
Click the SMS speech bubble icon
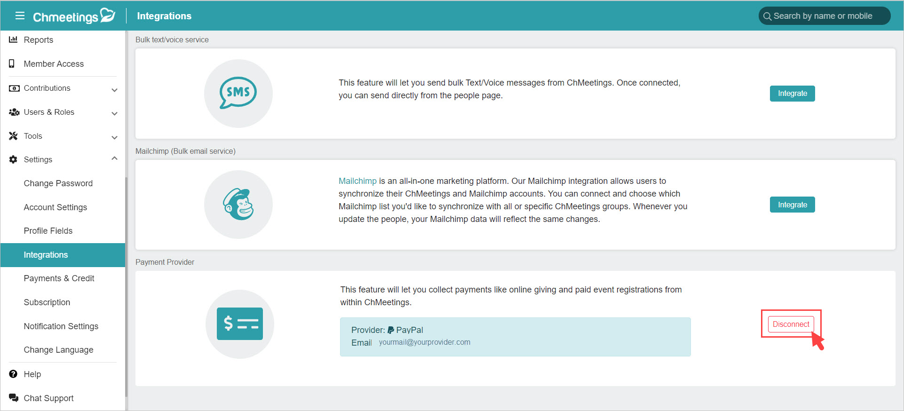[x=238, y=93]
